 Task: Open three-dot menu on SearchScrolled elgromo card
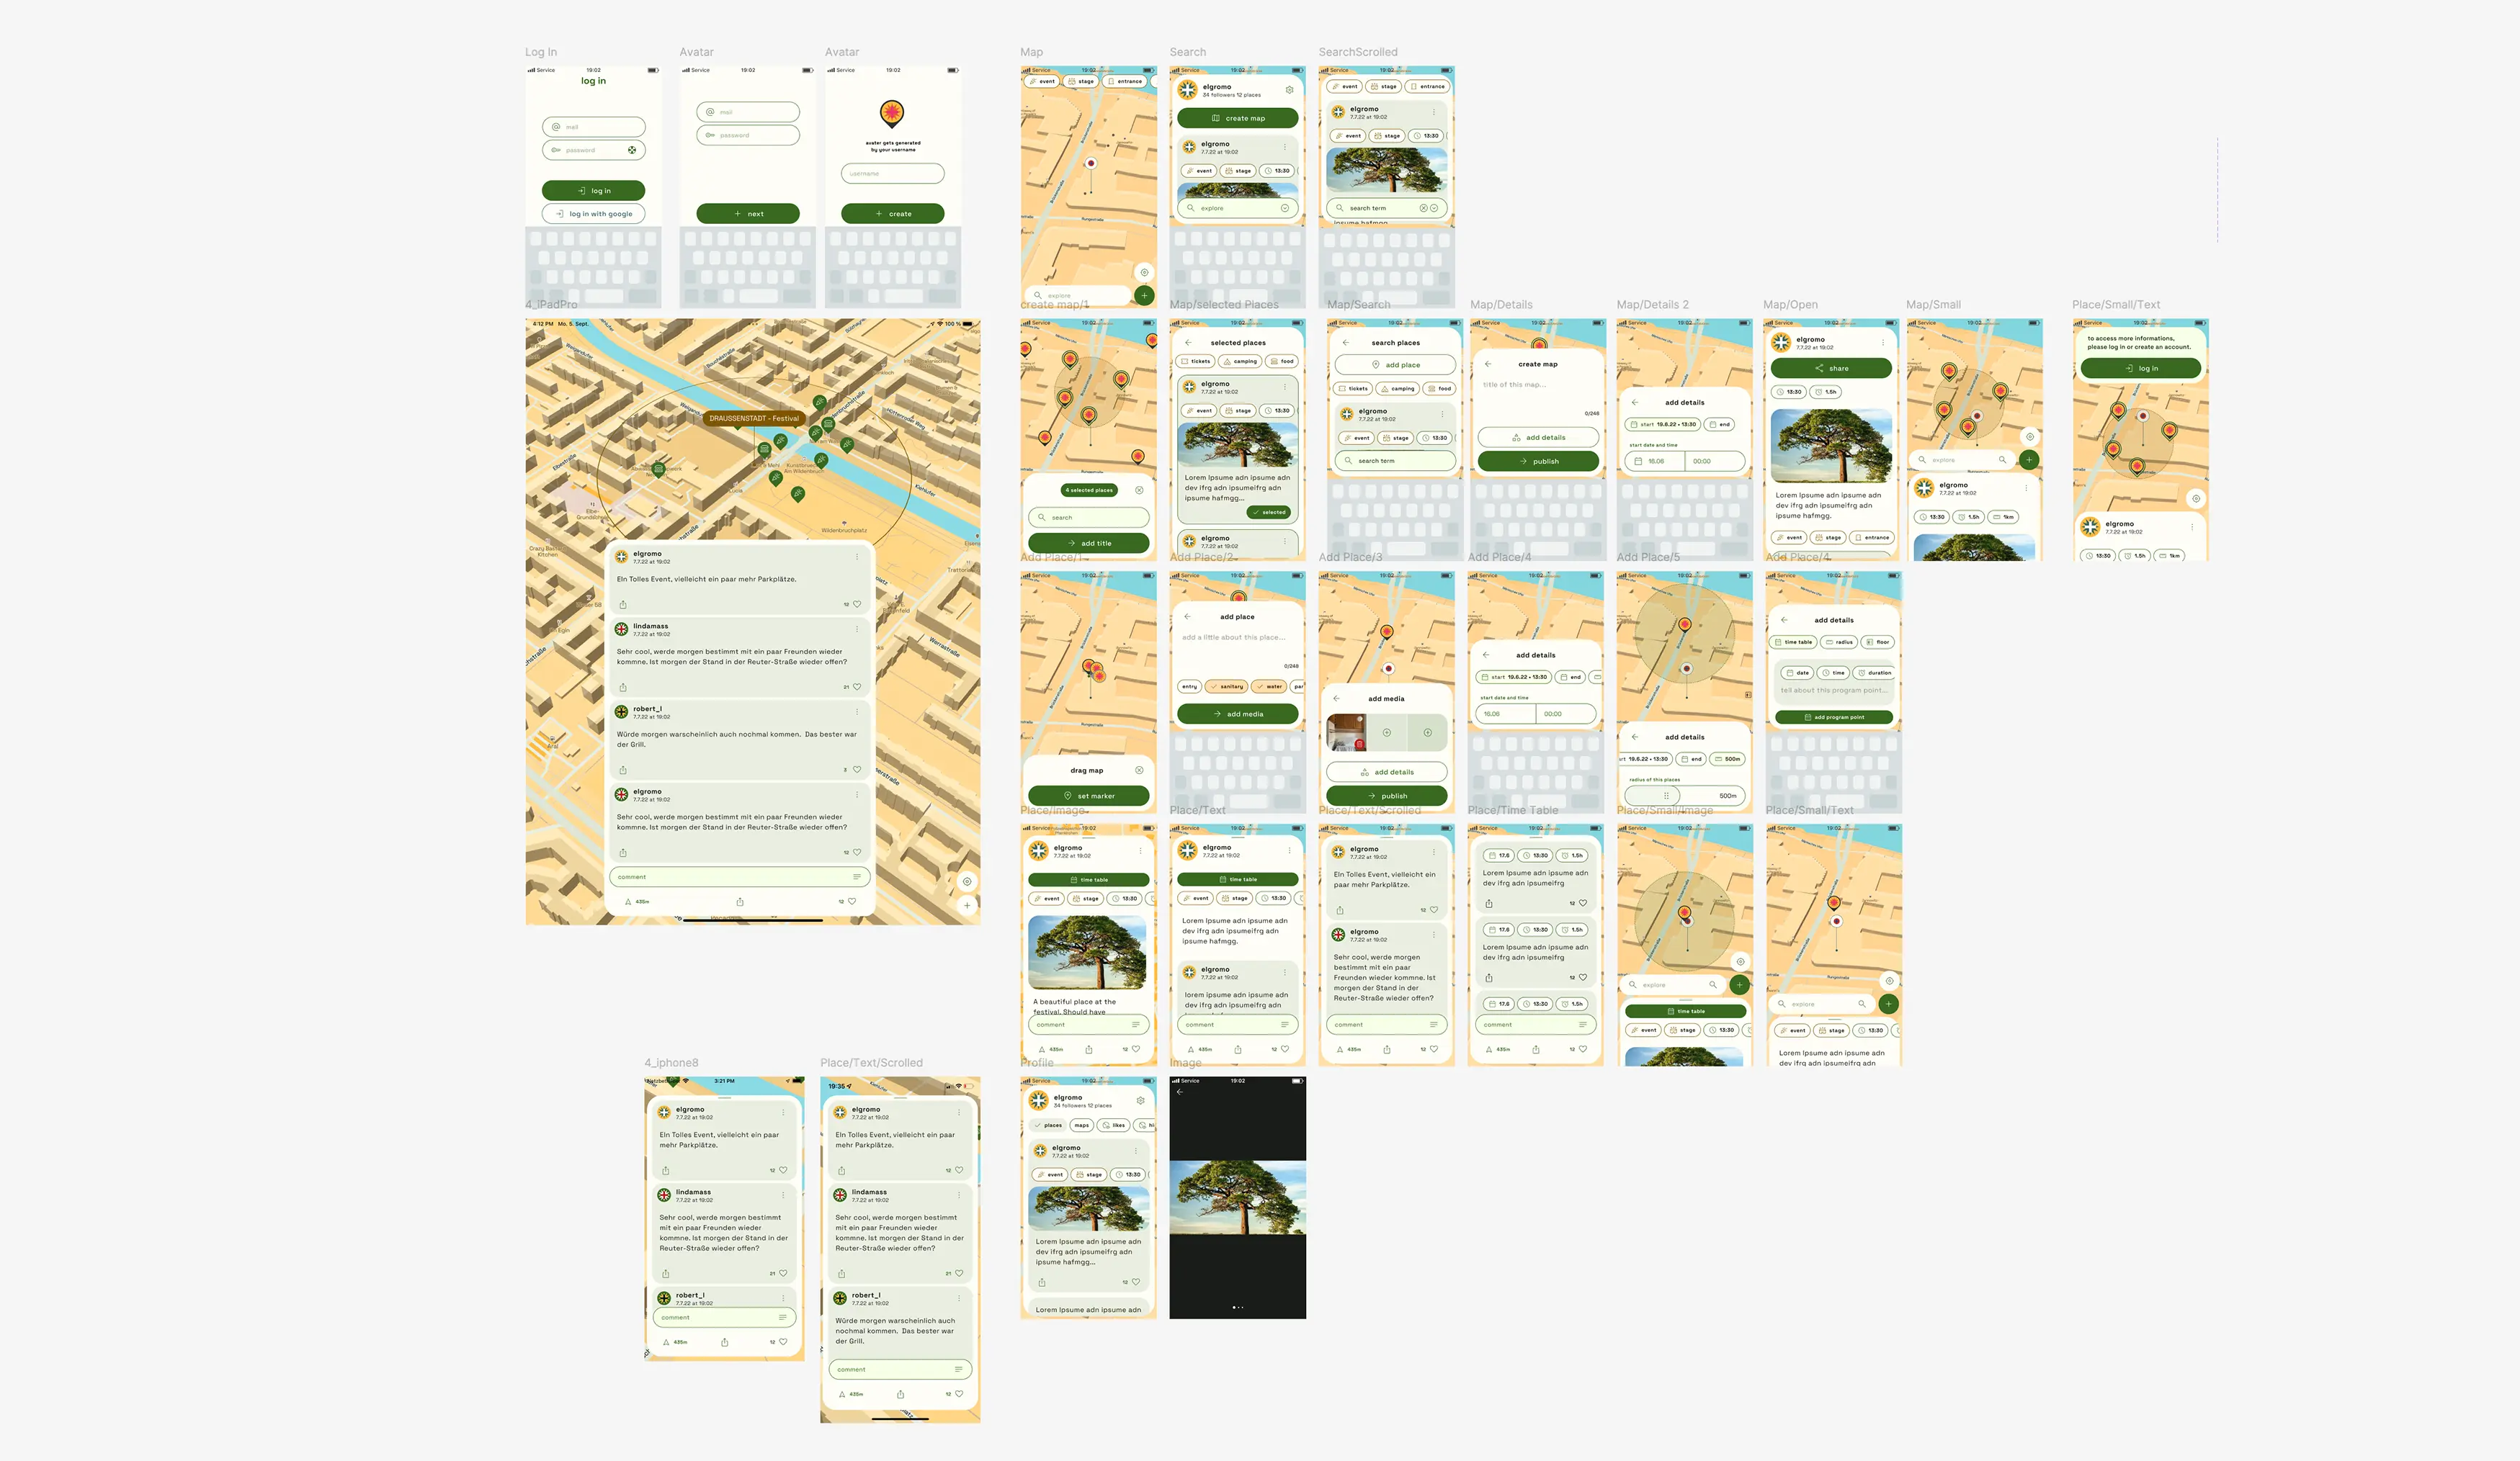tap(1434, 112)
